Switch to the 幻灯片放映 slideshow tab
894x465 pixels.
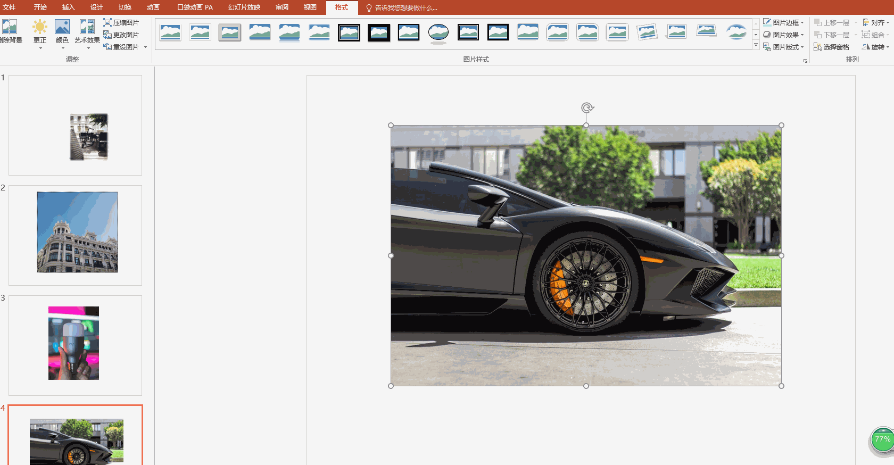(x=244, y=7)
